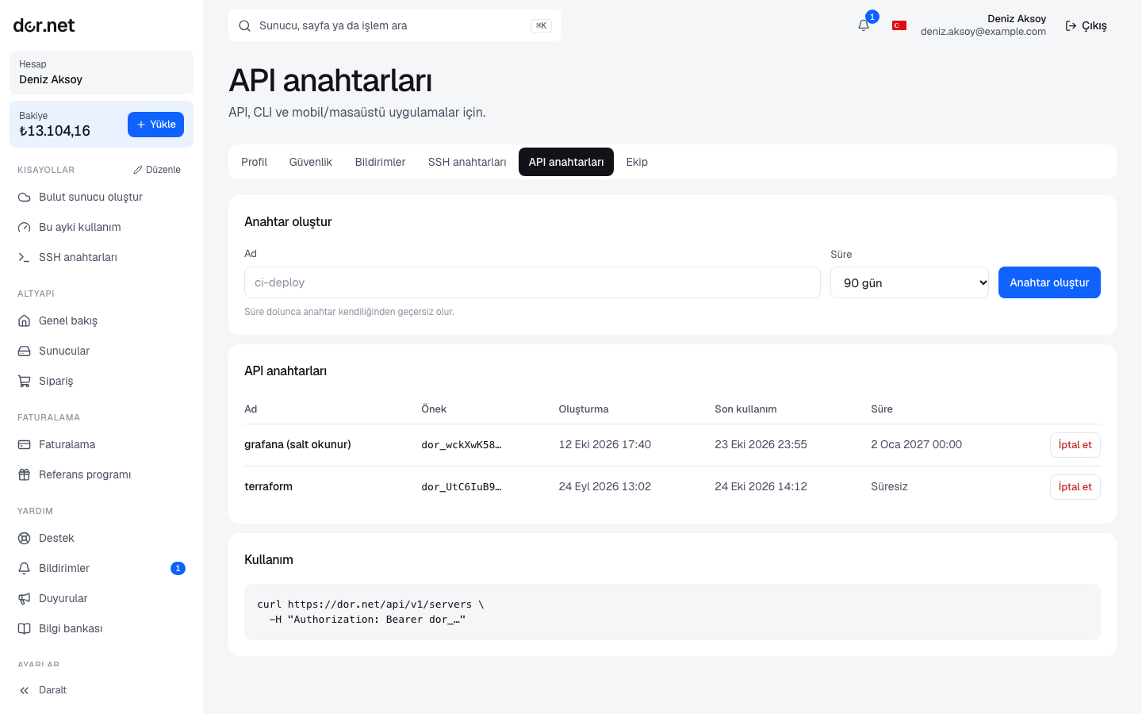Click the search magnifier icon
This screenshot has height=714, width=1142.
245,25
